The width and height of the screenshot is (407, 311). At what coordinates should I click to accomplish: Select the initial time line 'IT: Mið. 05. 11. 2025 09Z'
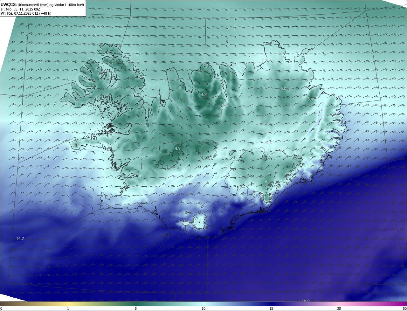(x=20, y=9)
